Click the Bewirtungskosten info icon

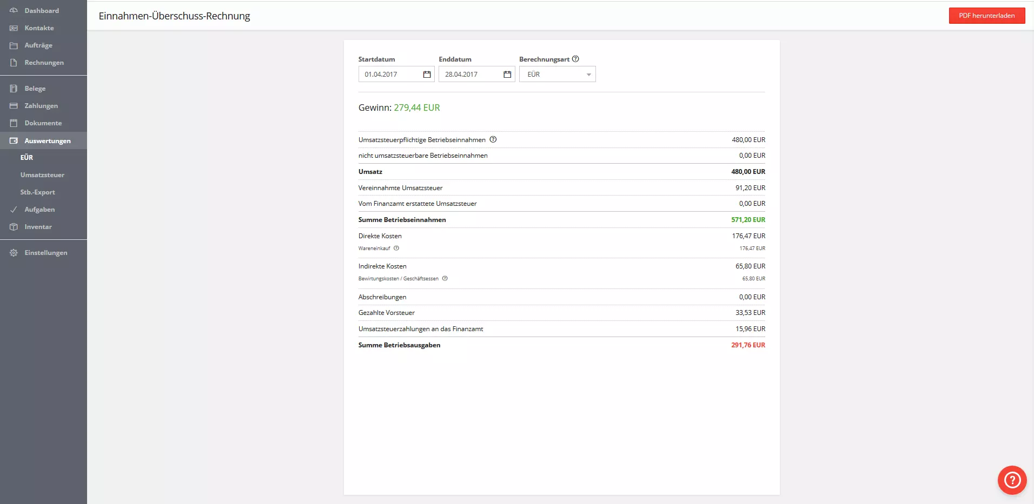[x=445, y=279]
